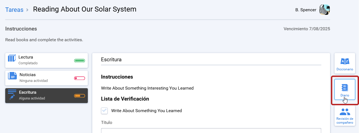Click the Diario label text
This screenshot has height=133, width=359.
coord(345,95)
